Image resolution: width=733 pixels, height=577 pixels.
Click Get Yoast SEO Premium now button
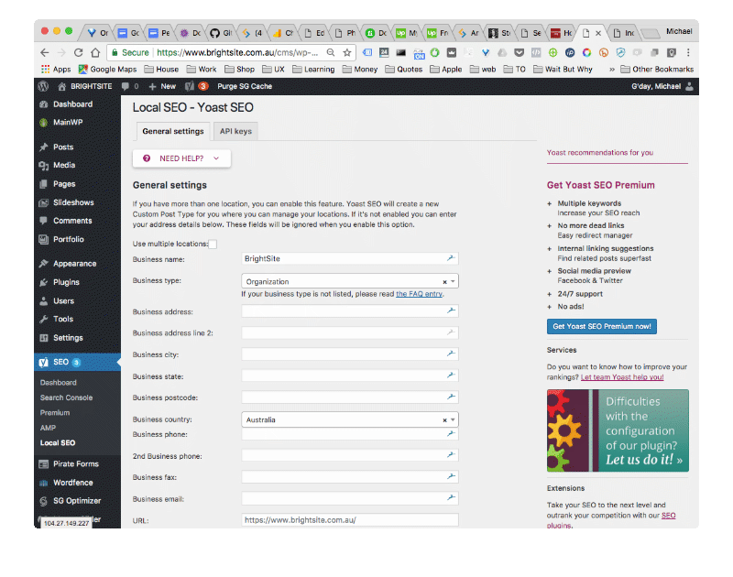tap(602, 327)
